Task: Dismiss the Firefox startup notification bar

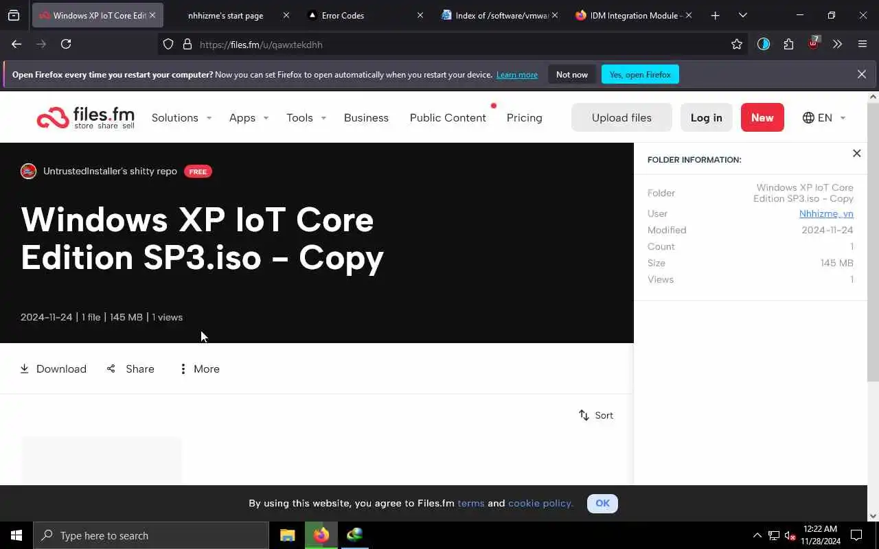Action: (862, 74)
